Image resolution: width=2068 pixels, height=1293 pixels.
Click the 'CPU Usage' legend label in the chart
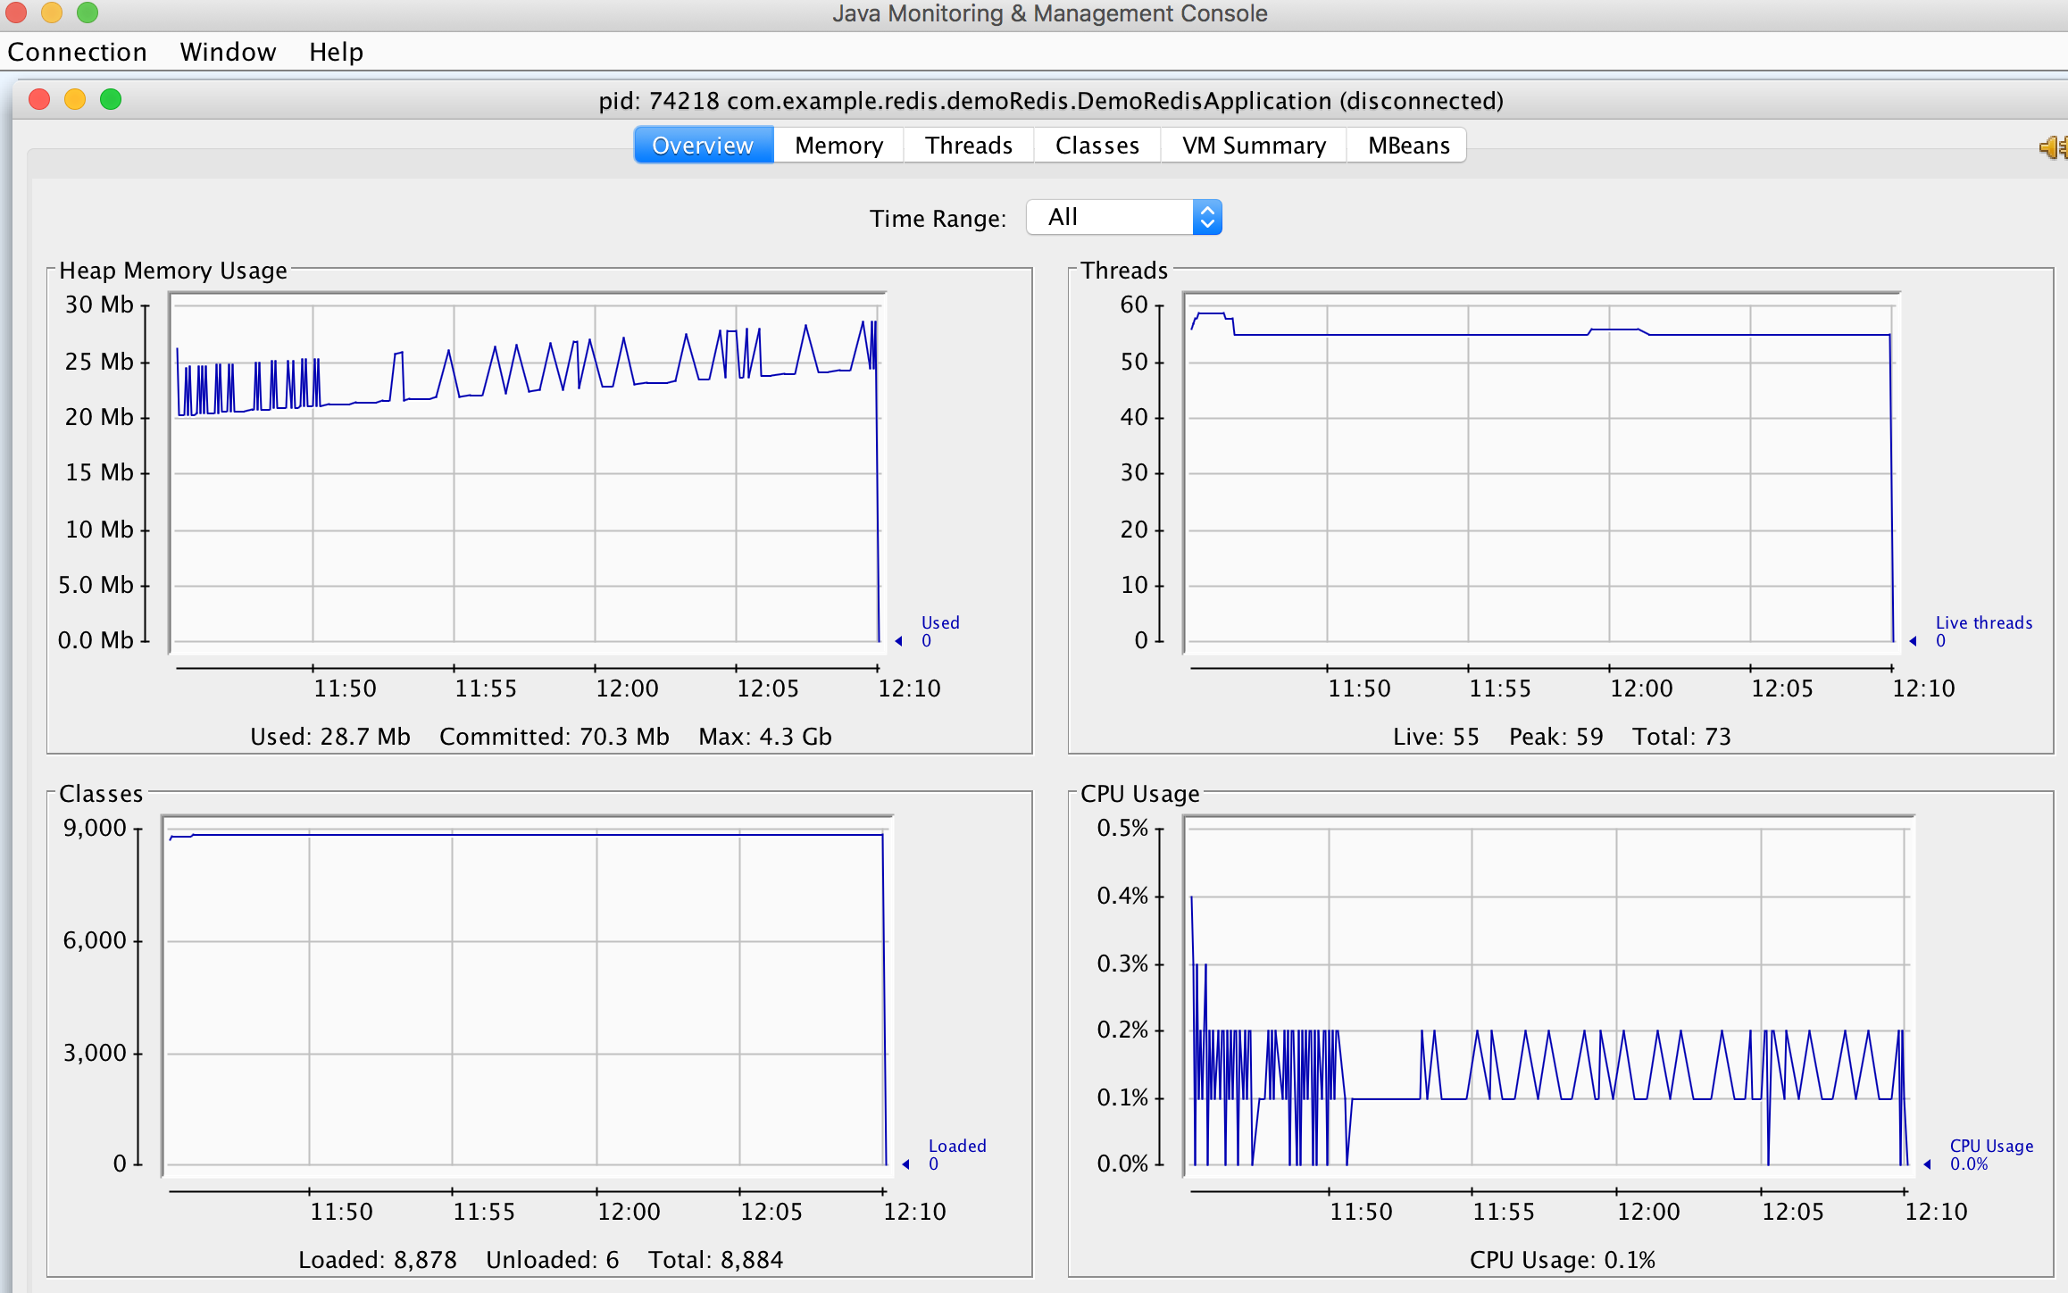click(x=1991, y=1146)
